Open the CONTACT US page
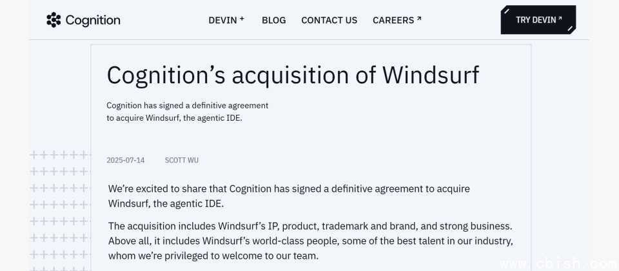The image size is (619, 271). tap(329, 20)
